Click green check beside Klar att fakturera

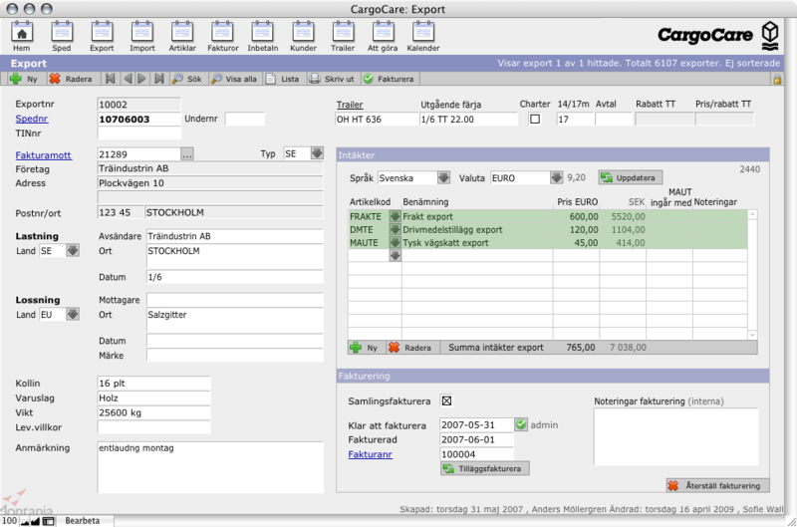[521, 424]
